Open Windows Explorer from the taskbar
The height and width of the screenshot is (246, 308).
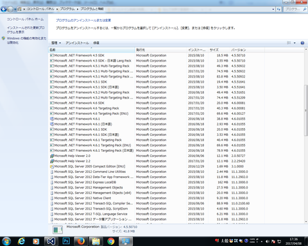click(96, 242)
